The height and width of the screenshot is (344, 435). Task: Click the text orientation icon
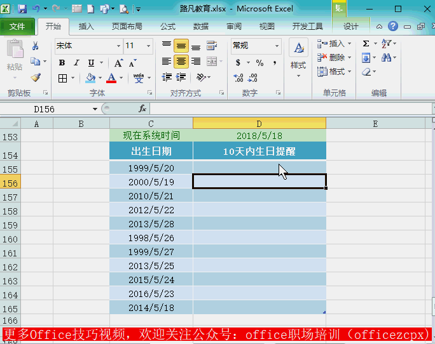[201, 77]
